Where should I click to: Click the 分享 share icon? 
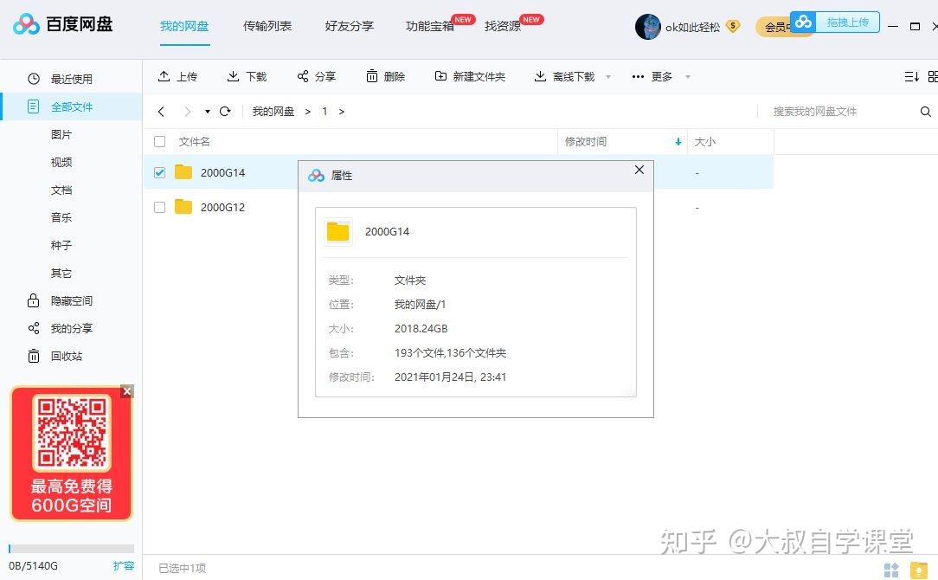click(x=302, y=76)
